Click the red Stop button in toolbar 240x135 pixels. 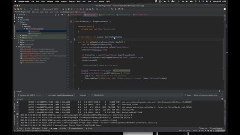[x=83, y=9]
